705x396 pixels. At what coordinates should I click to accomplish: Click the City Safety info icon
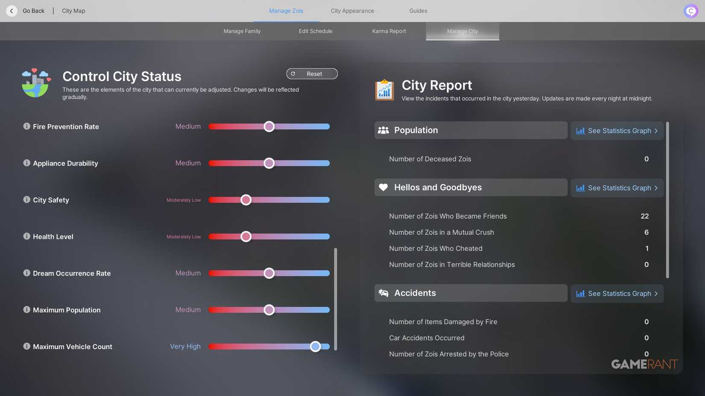point(26,200)
